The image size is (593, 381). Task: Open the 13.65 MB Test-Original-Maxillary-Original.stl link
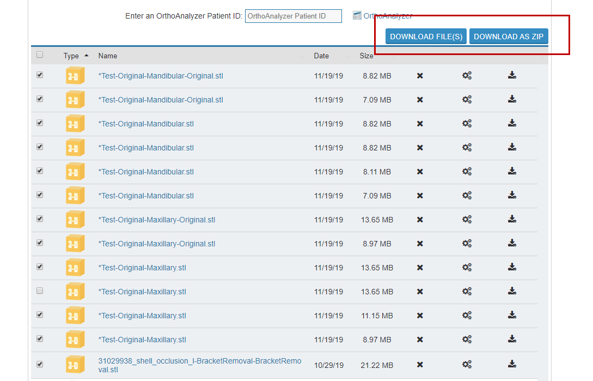pos(157,220)
